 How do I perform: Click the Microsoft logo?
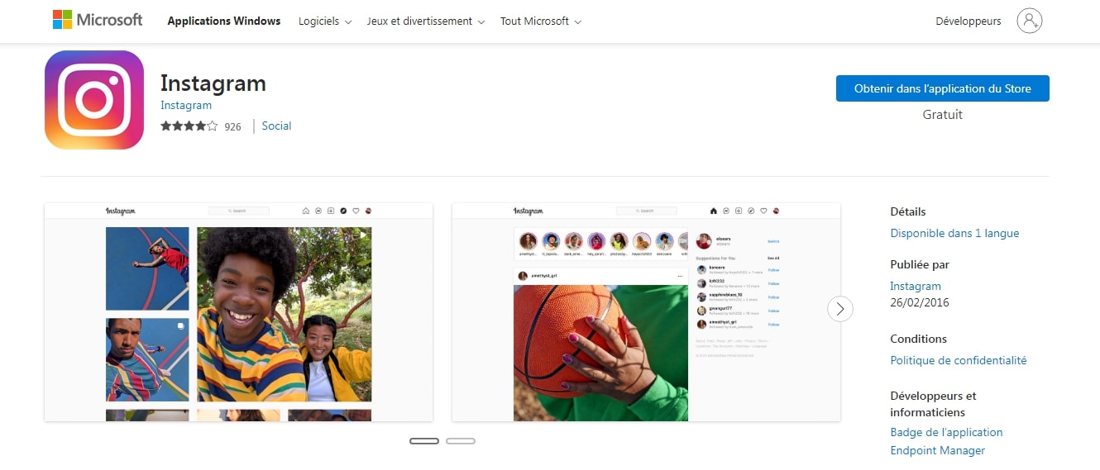[x=98, y=21]
